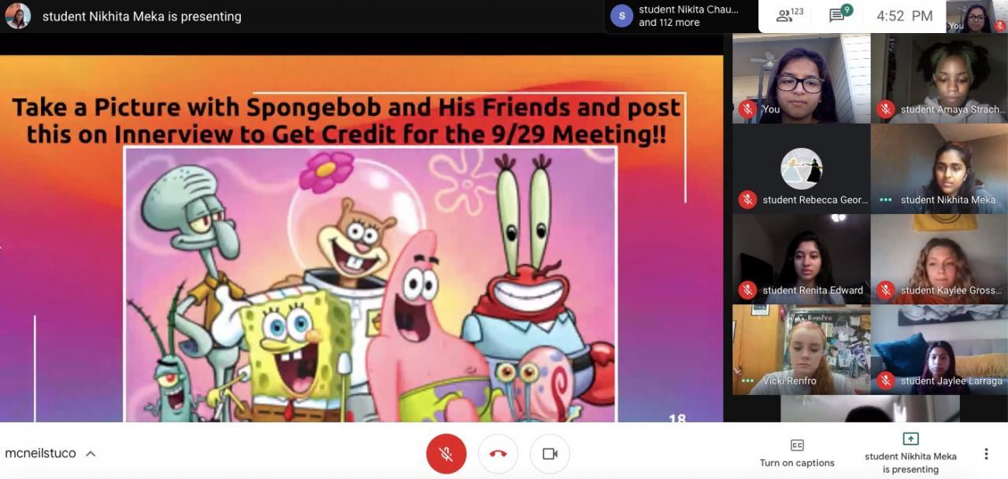Select Vicki Renfro video tile
Screen dimensions: 1008x479
[x=801, y=349]
